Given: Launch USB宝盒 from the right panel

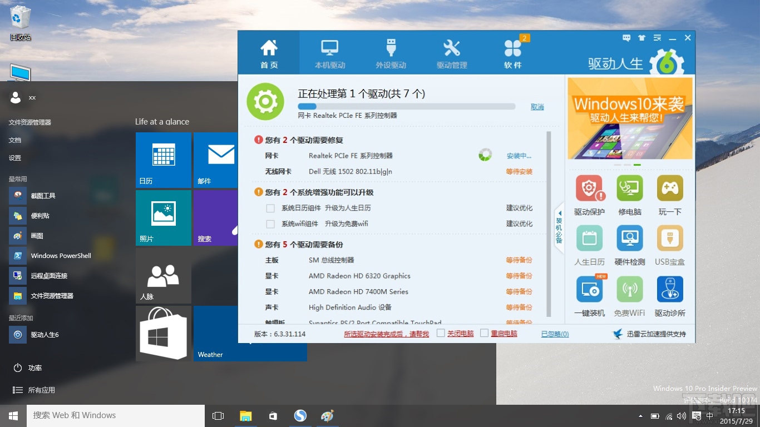Looking at the screenshot, I should (x=669, y=238).
